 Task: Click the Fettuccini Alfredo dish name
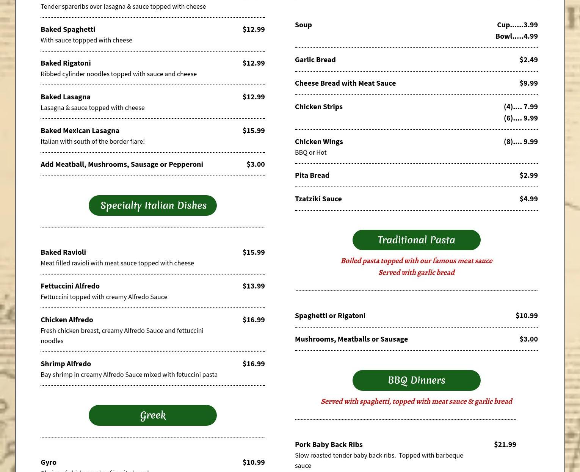70,286
